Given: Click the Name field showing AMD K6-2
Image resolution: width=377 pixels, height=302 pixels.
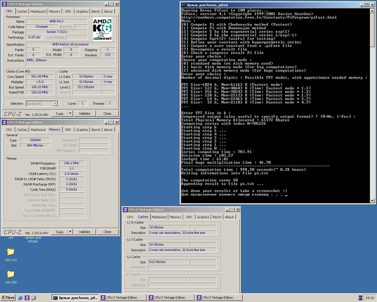Looking at the screenshot, I should tap(57, 21).
